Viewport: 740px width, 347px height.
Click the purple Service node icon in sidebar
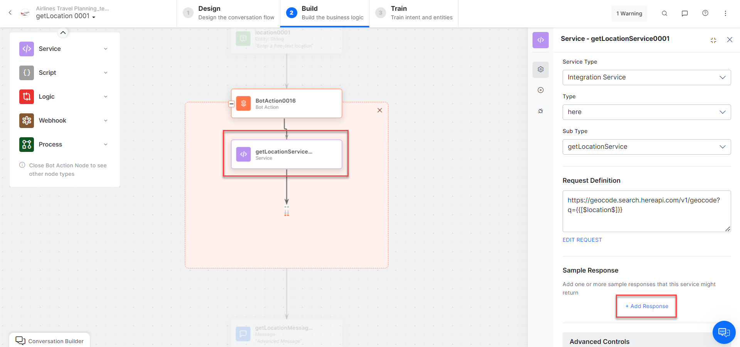tap(27, 49)
